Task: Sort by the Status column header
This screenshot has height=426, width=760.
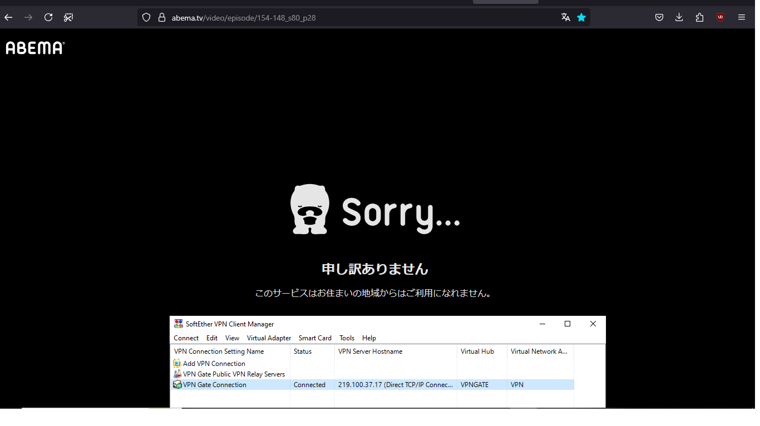Action: tap(312, 351)
